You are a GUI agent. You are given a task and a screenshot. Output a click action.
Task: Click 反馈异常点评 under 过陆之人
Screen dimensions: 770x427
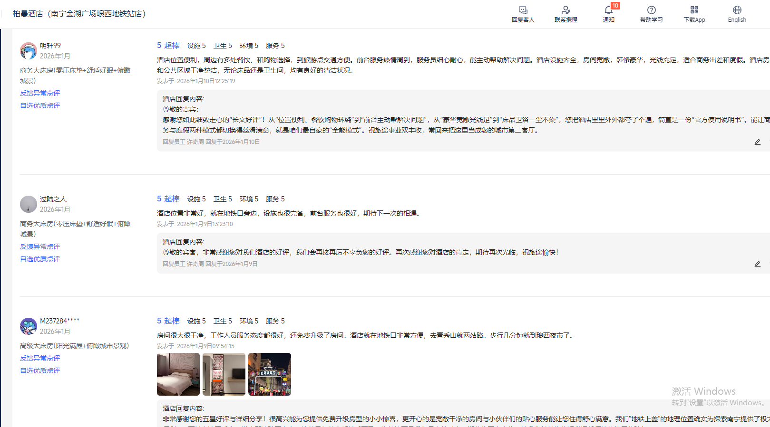pos(40,247)
